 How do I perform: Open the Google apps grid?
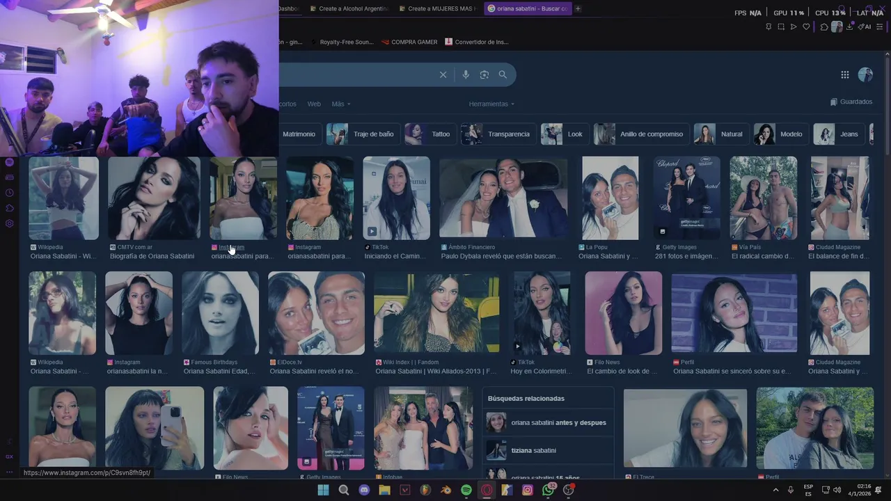(x=844, y=74)
